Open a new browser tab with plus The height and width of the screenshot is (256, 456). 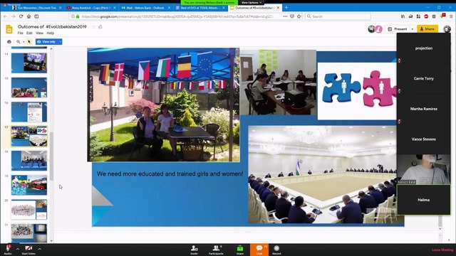(286, 8)
